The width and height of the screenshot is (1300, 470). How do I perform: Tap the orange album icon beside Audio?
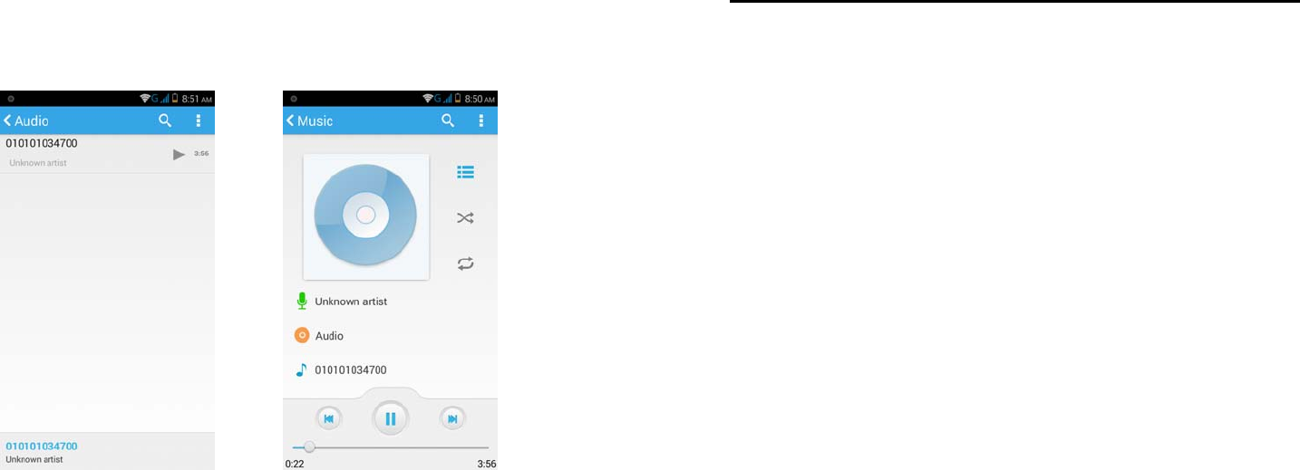pyautogui.click(x=303, y=335)
